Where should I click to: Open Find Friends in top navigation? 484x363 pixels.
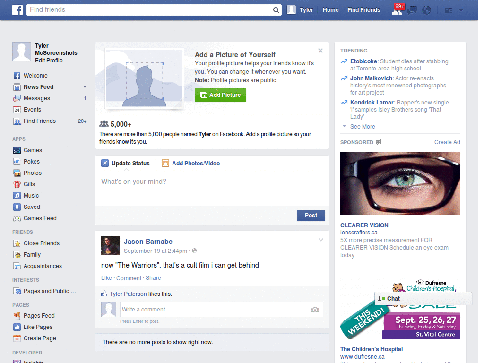(x=363, y=10)
